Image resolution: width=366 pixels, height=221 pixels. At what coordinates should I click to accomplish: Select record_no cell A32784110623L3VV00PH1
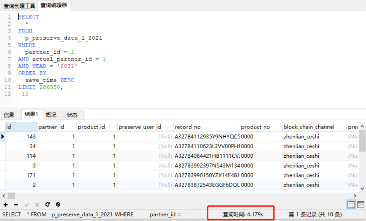pyautogui.click(x=207, y=146)
